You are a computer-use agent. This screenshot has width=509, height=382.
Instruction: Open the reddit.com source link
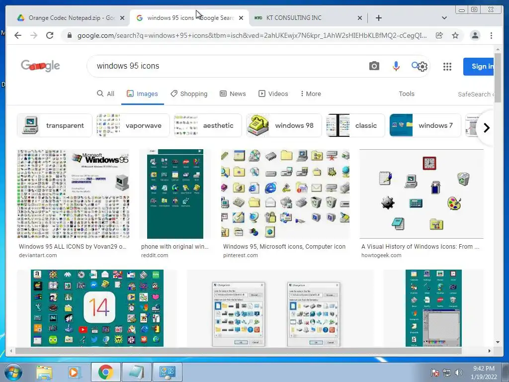pyautogui.click(x=155, y=255)
